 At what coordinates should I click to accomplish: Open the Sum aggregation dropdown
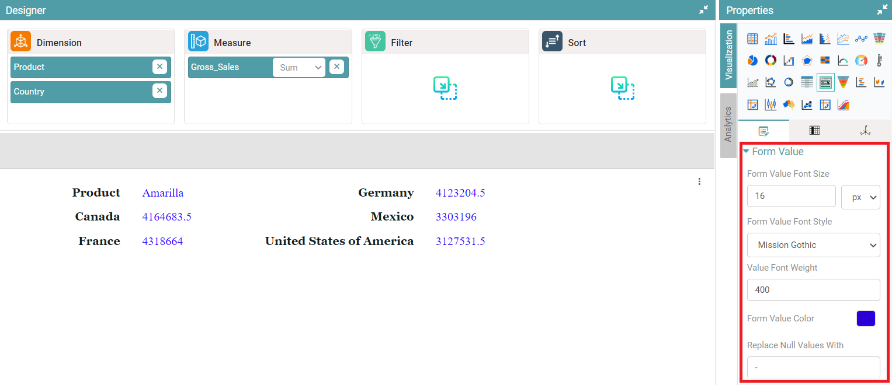[x=299, y=68]
